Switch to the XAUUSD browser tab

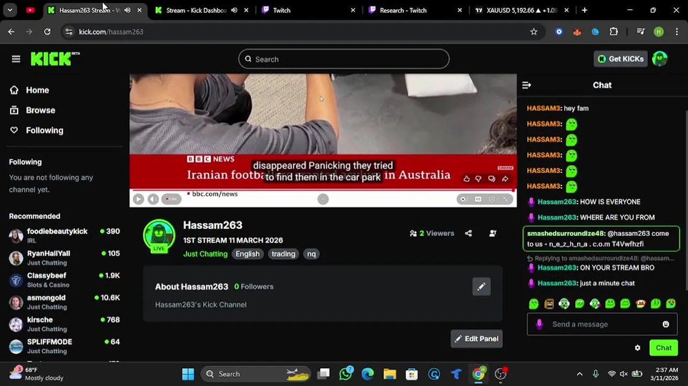pos(521,10)
